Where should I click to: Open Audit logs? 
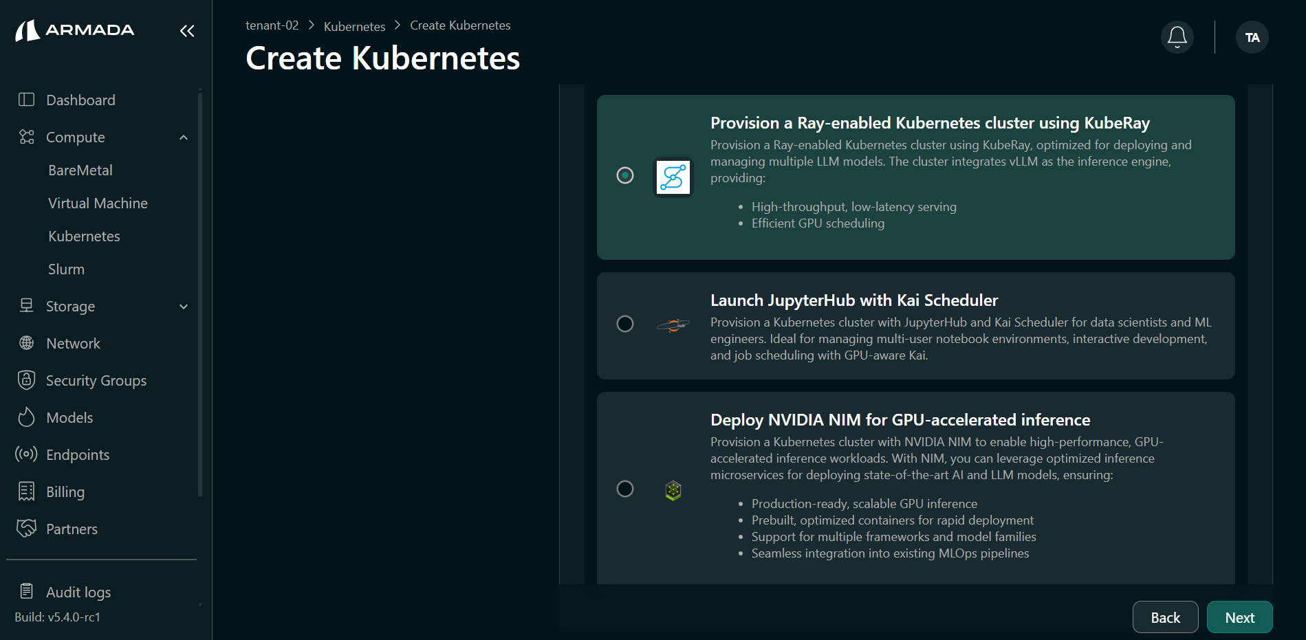[x=78, y=593]
